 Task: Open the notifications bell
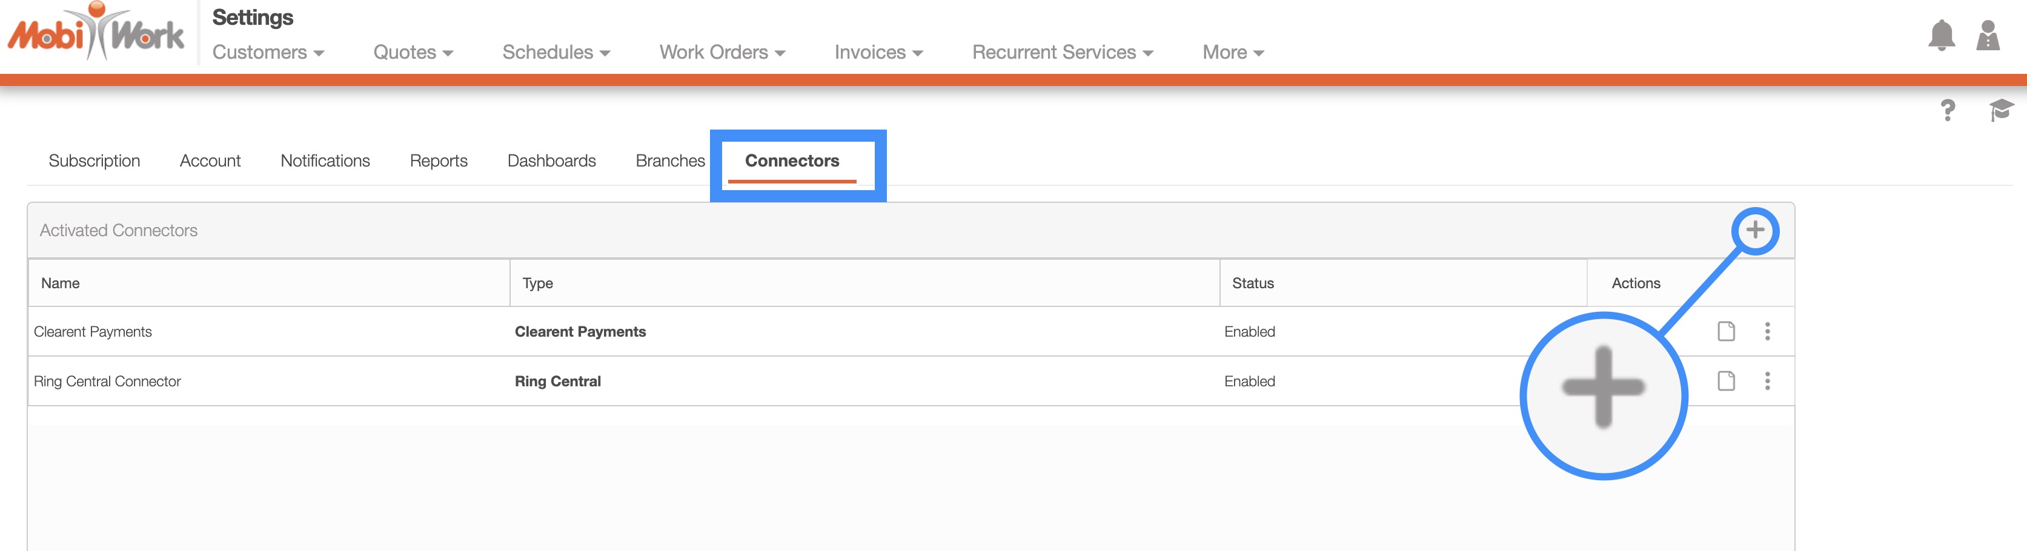click(1940, 35)
